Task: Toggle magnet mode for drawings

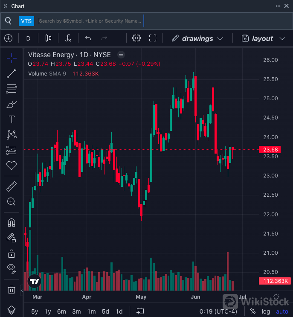Action: click(x=12, y=223)
